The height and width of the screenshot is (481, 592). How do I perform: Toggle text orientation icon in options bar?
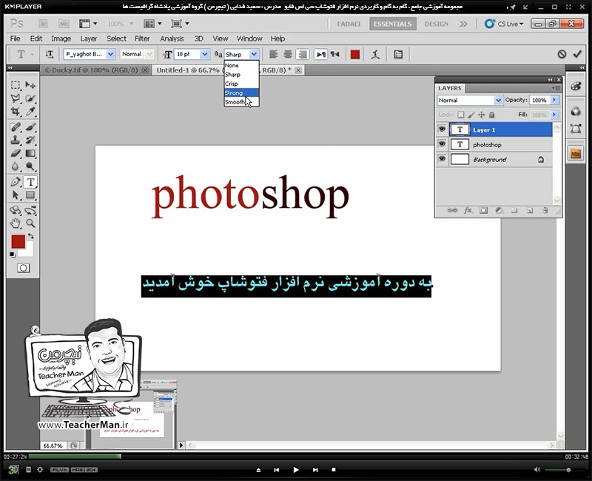point(50,54)
